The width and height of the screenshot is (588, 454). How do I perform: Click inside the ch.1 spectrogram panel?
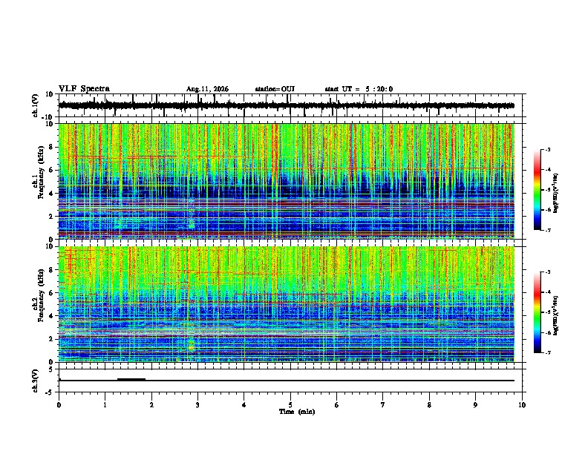coord(287,181)
